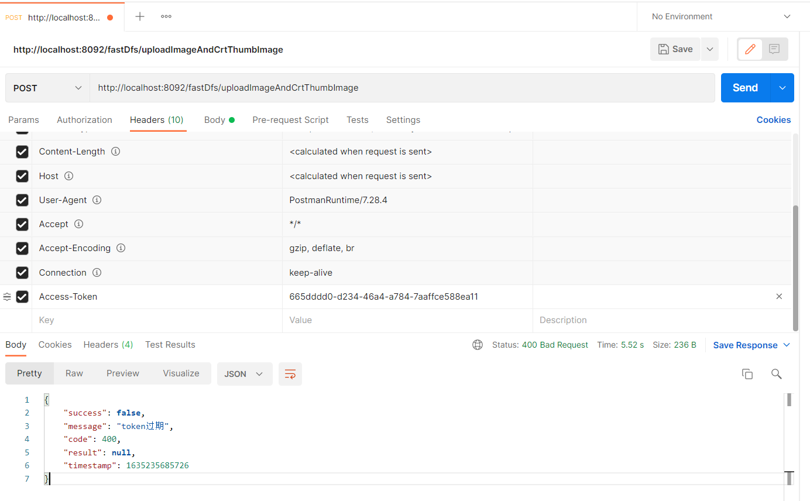This screenshot has height=501, width=810.
Task: Search within the response body
Action: coord(777,374)
